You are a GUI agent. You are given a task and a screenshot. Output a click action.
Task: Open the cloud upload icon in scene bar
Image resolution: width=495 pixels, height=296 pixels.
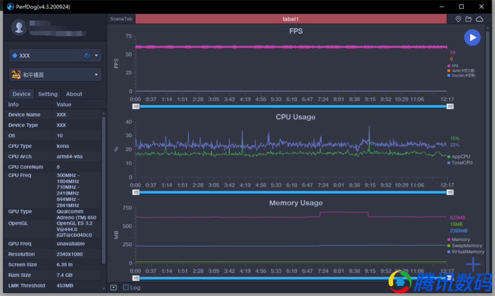pyautogui.click(x=479, y=19)
